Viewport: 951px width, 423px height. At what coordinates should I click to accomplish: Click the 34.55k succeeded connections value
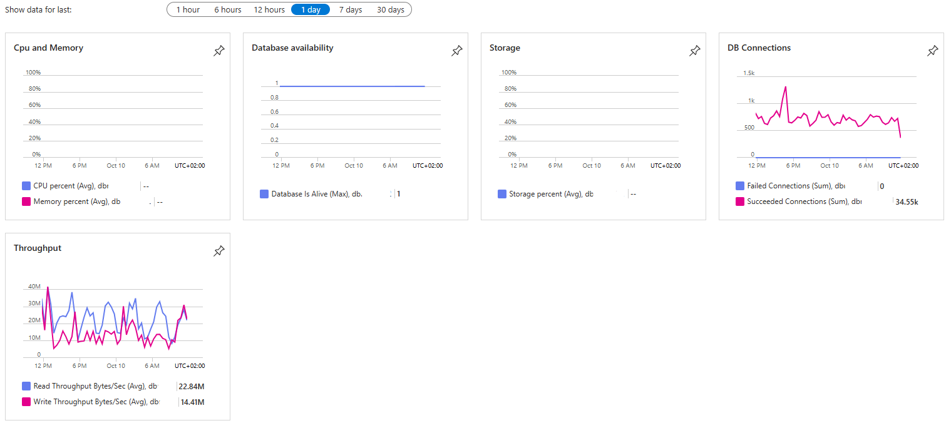[x=907, y=202]
